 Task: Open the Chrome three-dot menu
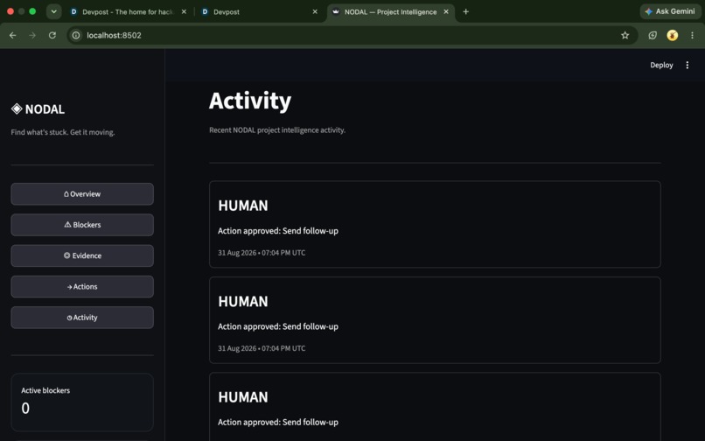coord(692,35)
